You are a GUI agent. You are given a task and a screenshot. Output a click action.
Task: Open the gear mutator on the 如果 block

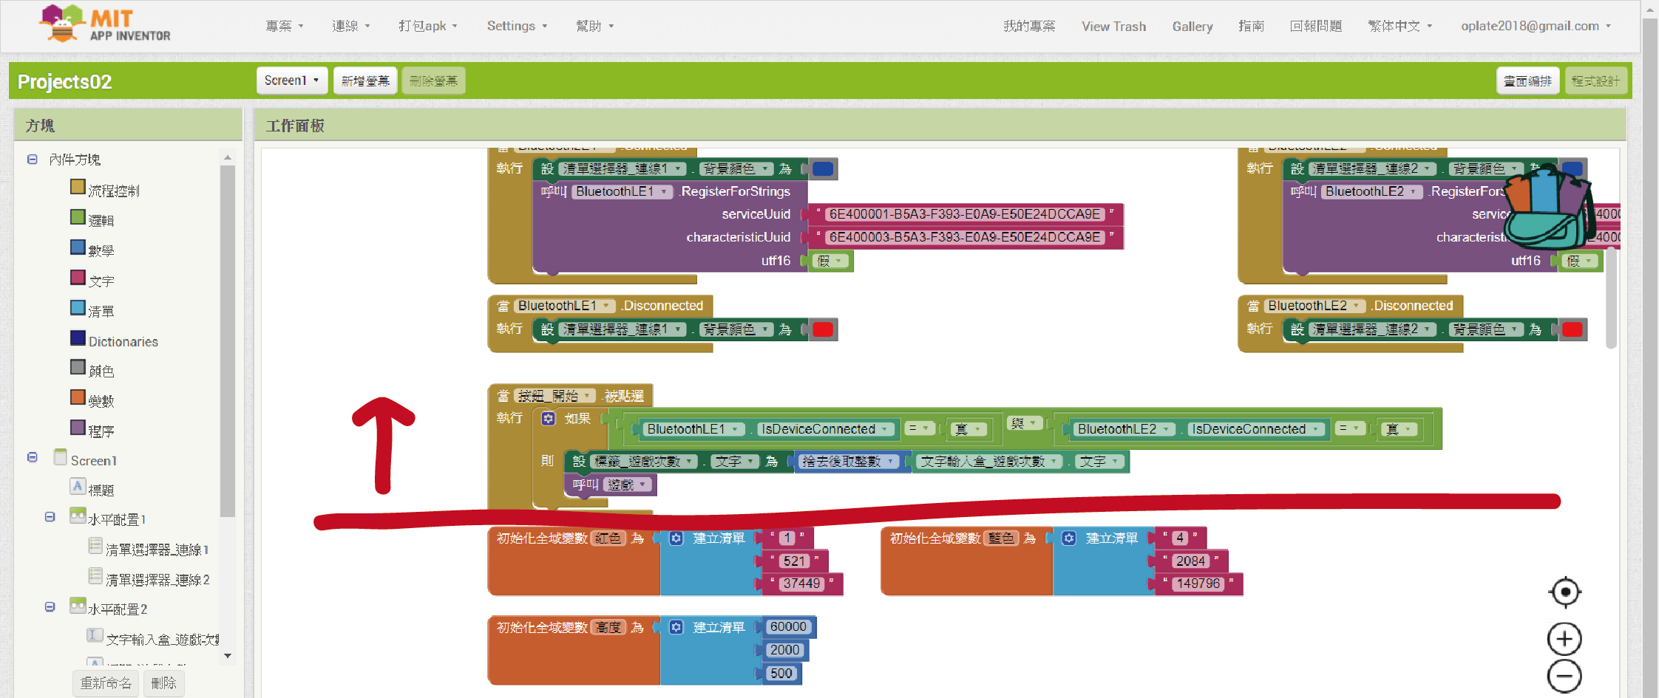[548, 419]
